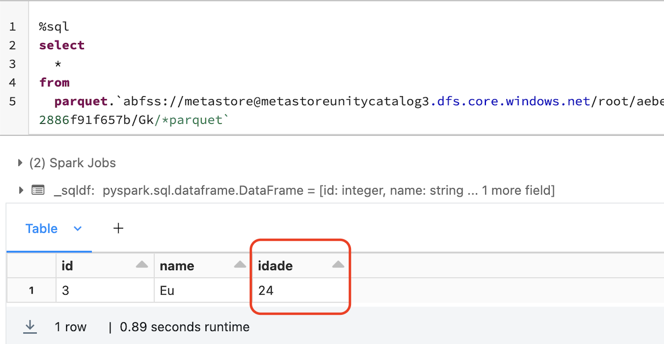Image resolution: width=664 pixels, height=344 pixels.
Task: Click the id column header
Action: tap(105, 266)
